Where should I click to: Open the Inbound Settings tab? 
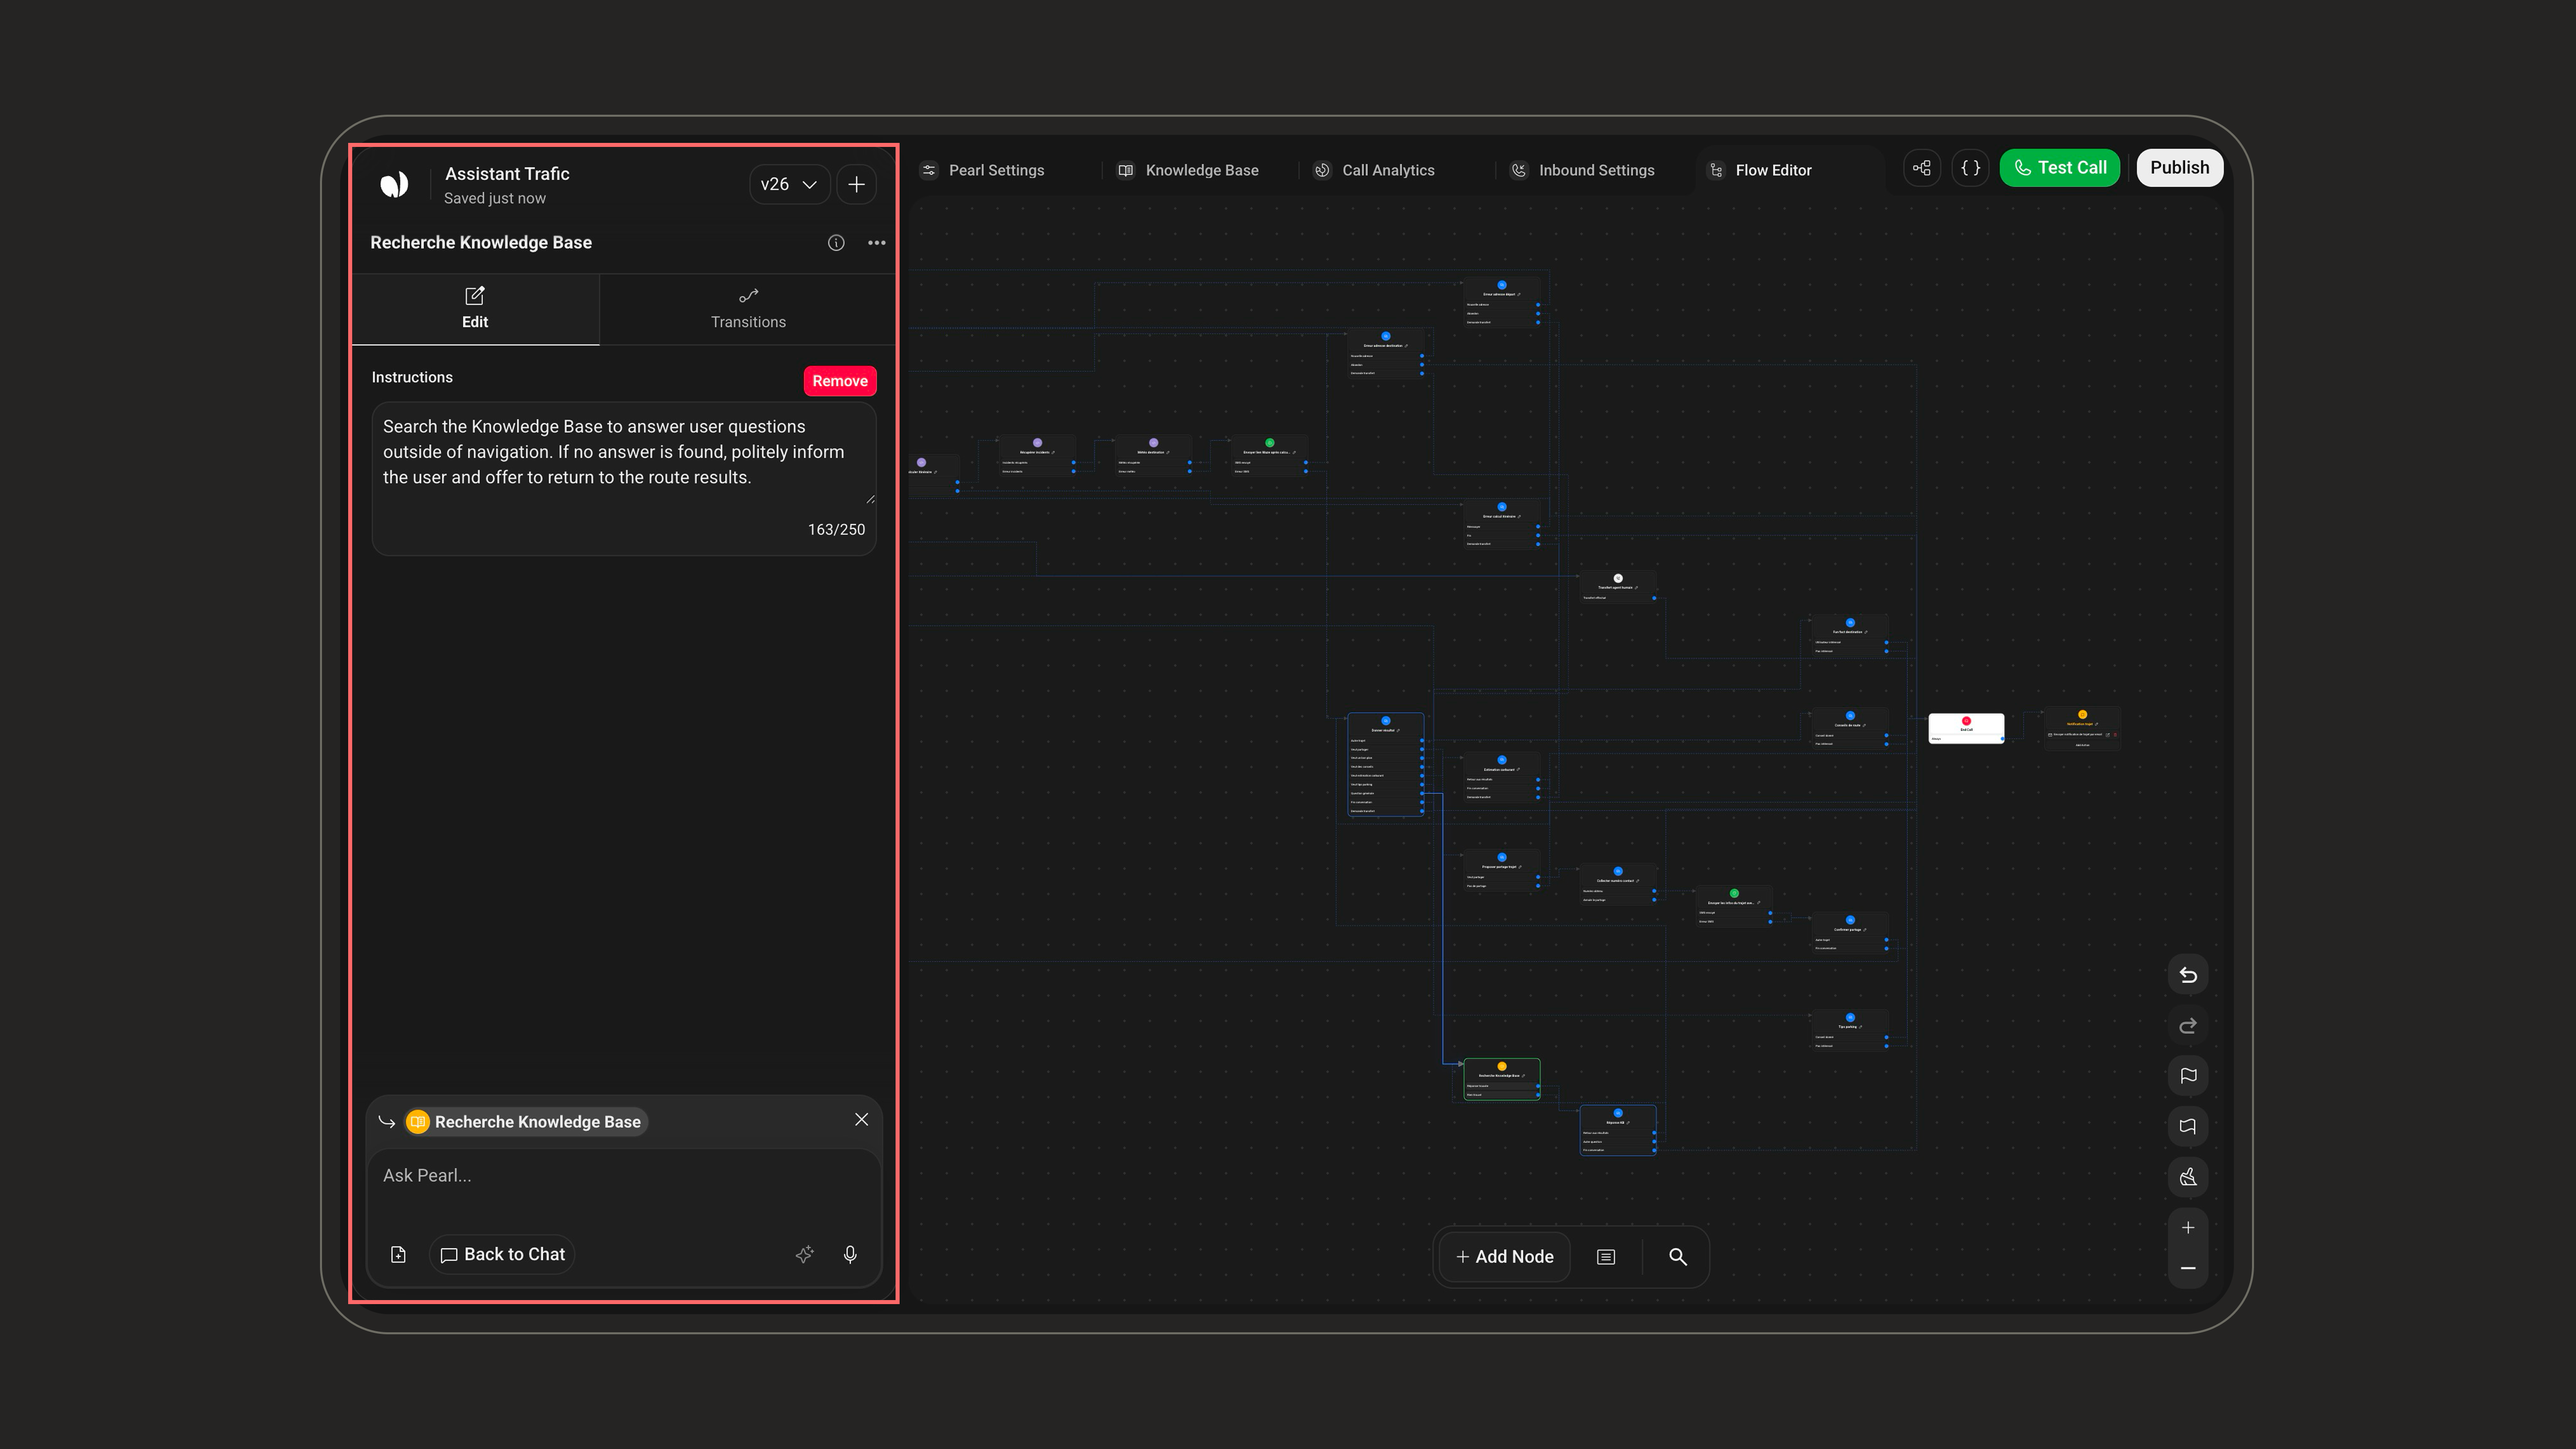pos(1582,170)
